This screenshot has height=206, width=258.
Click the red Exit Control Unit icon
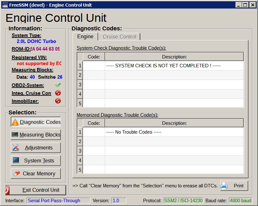pyautogui.click(x=8, y=190)
